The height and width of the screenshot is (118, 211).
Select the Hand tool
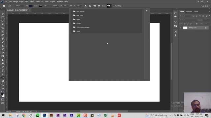click(3, 81)
